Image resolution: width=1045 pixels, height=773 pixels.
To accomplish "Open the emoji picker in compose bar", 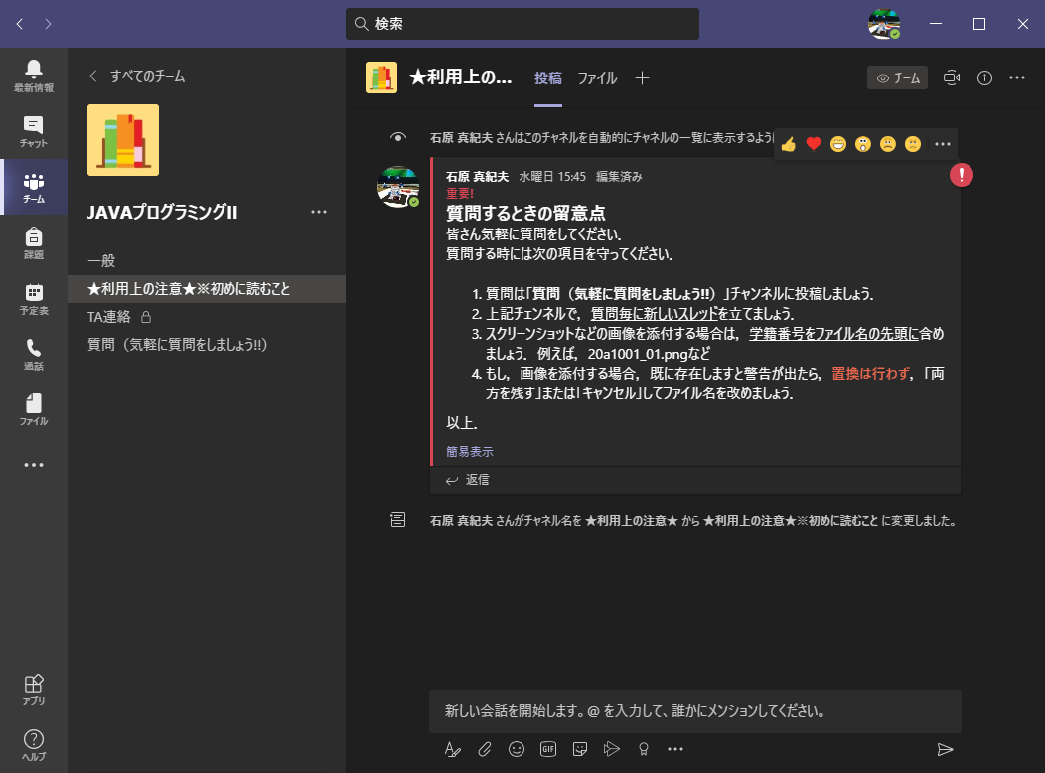I will (517, 749).
